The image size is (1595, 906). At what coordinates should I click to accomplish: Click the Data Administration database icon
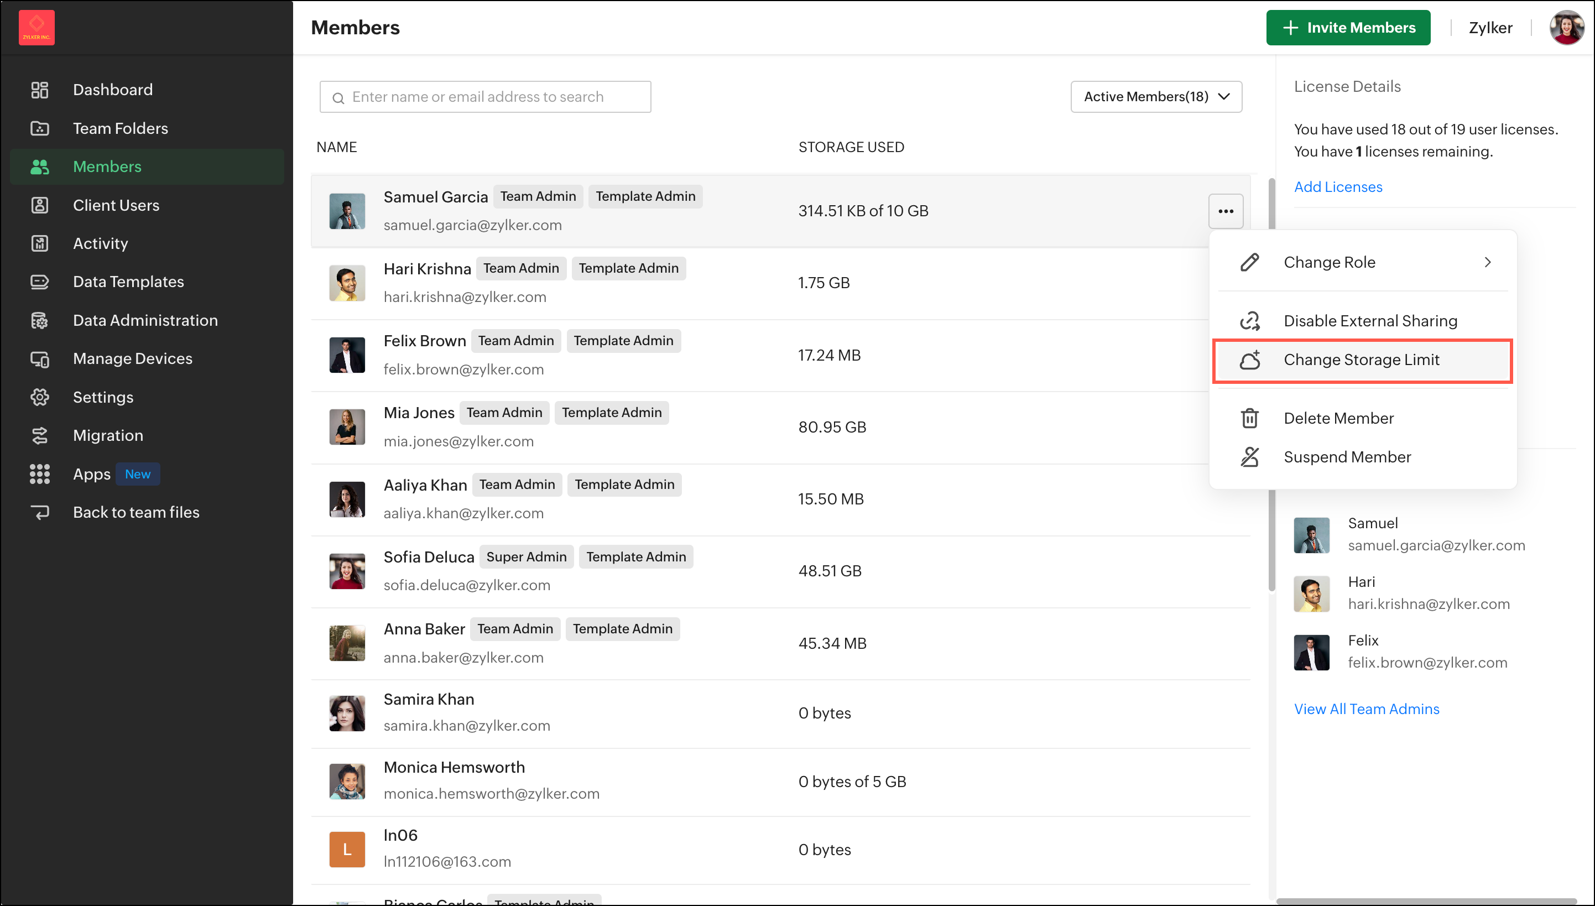pos(40,320)
